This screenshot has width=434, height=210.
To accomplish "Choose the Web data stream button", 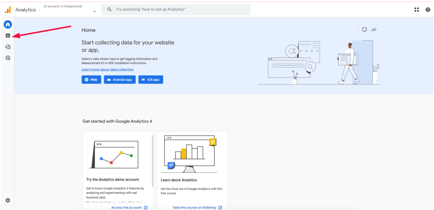I will click(x=91, y=80).
